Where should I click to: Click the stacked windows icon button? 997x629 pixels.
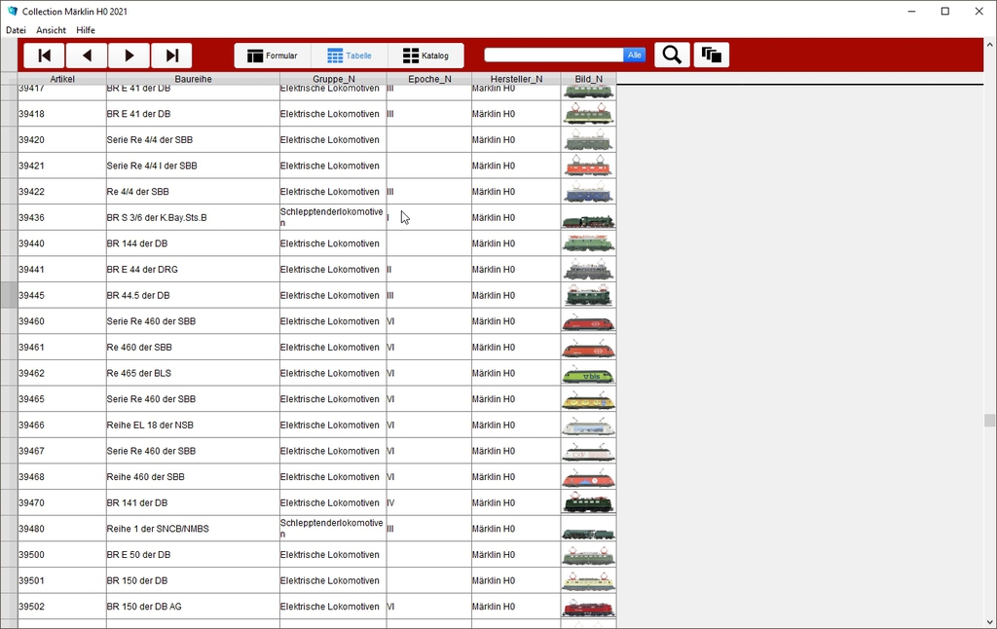click(x=711, y=55)
